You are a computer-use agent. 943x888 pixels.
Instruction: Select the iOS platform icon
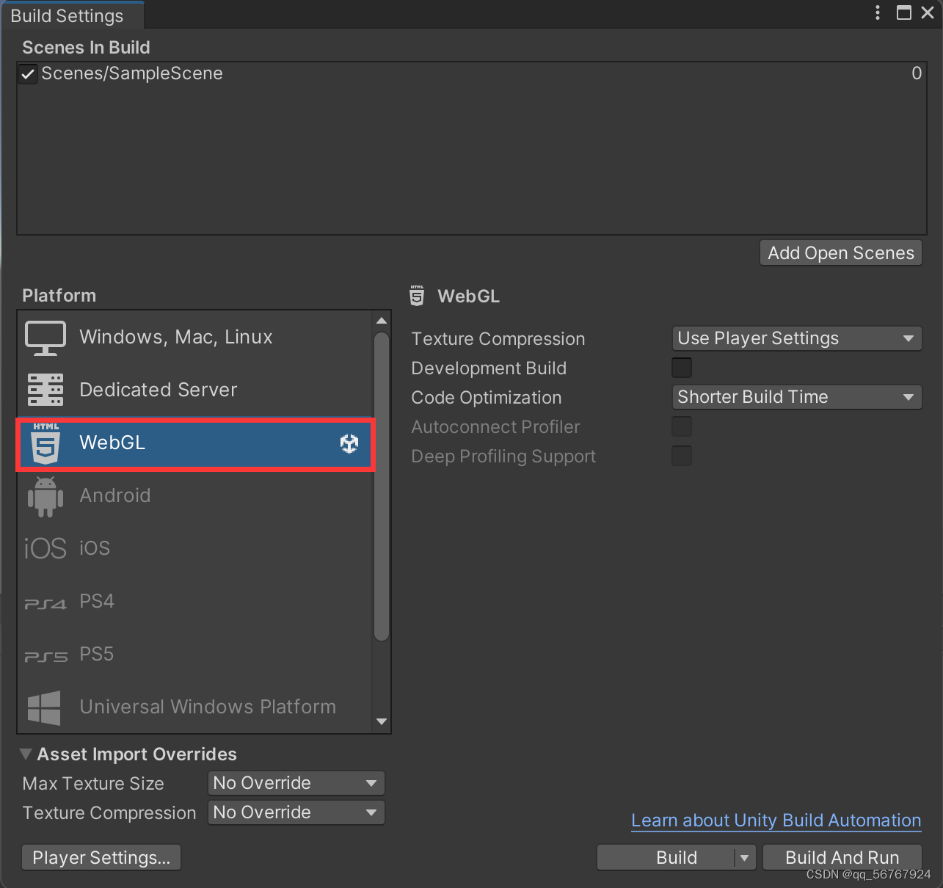[x=45, y=548]
